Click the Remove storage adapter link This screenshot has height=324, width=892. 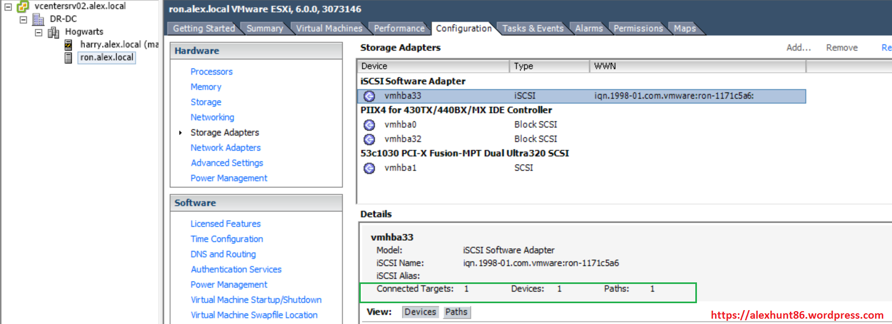tap(842, 48)
